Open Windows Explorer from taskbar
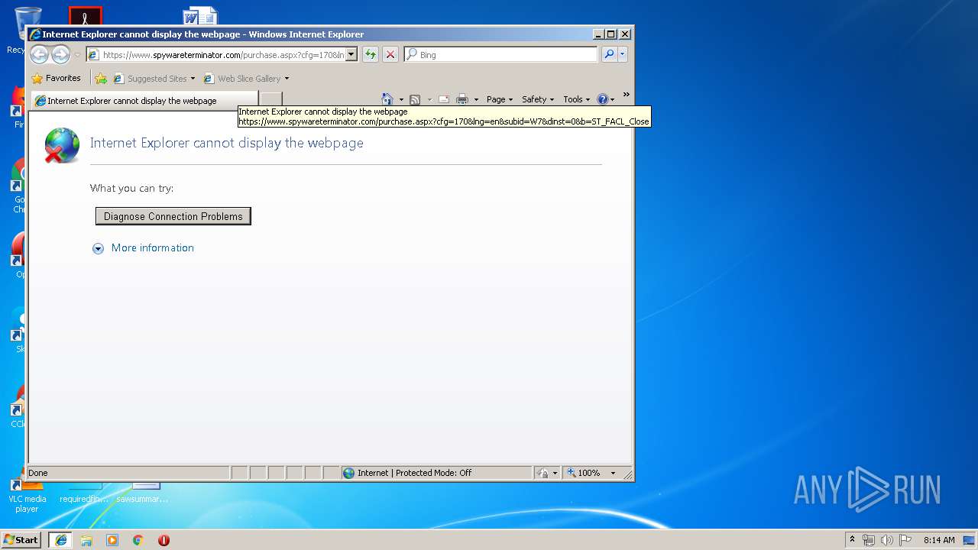Image resolution: width=978 pixels, height=550 pixels. point(86,540)
